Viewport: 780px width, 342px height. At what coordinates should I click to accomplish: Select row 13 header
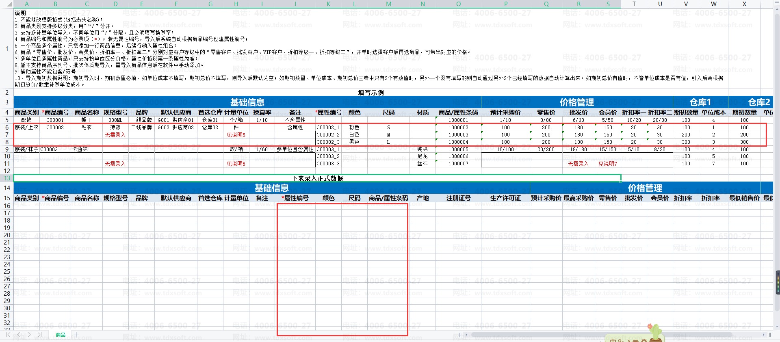click(x=7, y=178)
